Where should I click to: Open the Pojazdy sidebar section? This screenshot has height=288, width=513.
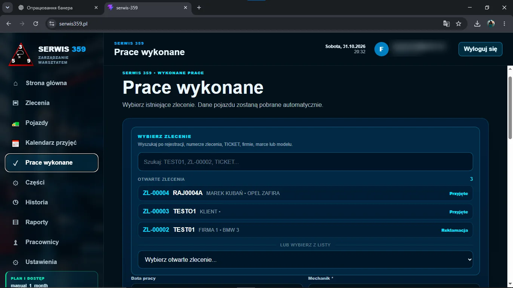tap(51, 123)
